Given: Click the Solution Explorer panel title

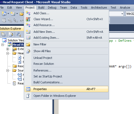Looking at the screenshot, I should [x=10, y=28].
